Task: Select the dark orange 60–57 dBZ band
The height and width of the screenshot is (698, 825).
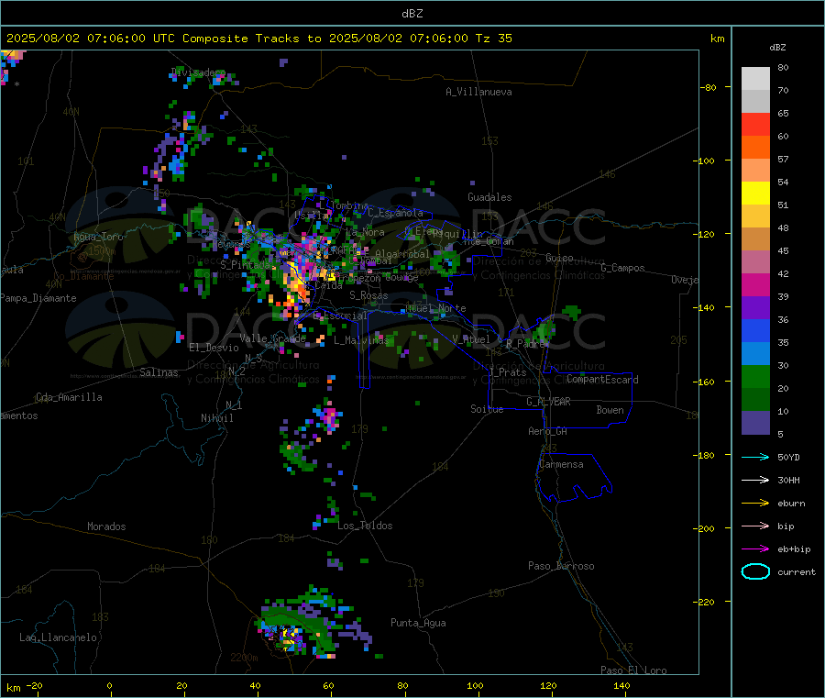Action: [755, 148]
